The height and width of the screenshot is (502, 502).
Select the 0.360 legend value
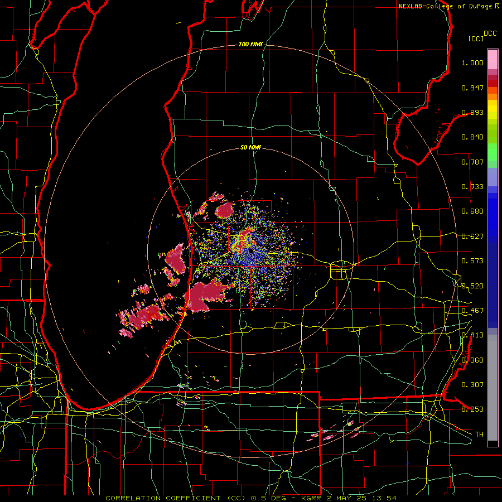pyautogui.click(x=472, y=360)
